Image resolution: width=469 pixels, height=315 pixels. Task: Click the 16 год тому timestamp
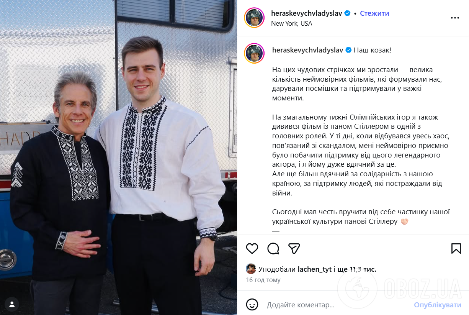click(x=263, y=280)
